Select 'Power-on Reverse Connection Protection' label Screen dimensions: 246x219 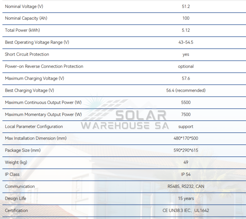pyautogui.click(x=44, y=66)
